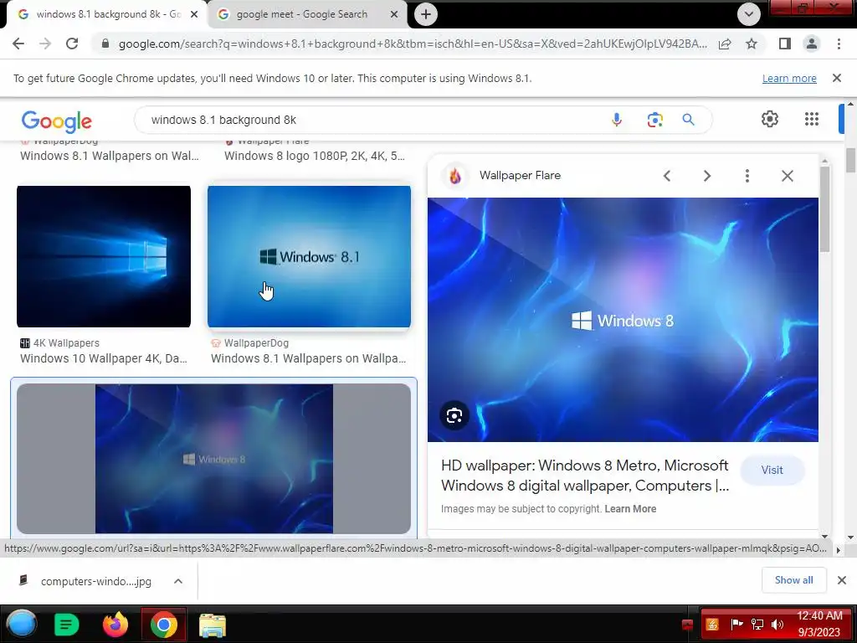
Task: Open Chrome side panel icon
Action: [785, 44]
